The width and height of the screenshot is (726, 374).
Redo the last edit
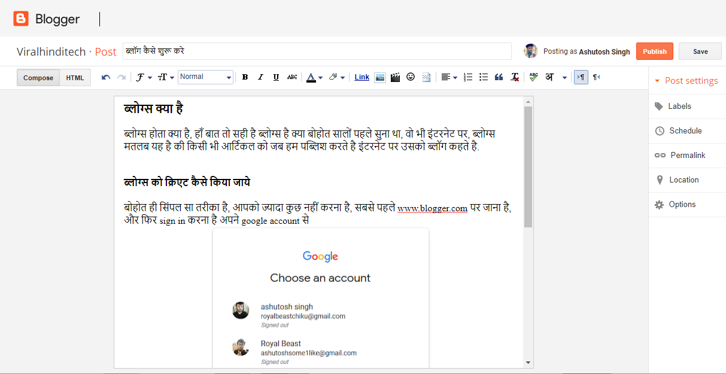(121, 77)
